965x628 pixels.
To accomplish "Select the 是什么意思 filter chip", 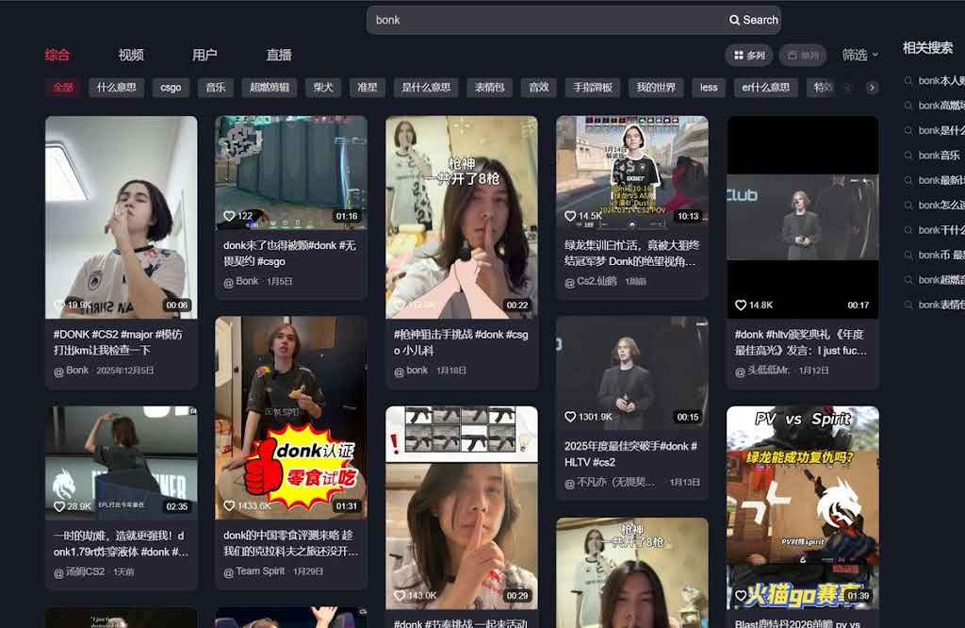I will (x=426, y=88).
